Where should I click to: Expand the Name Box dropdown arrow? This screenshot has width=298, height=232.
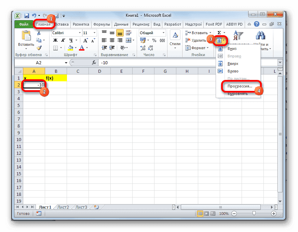point(66,63)
